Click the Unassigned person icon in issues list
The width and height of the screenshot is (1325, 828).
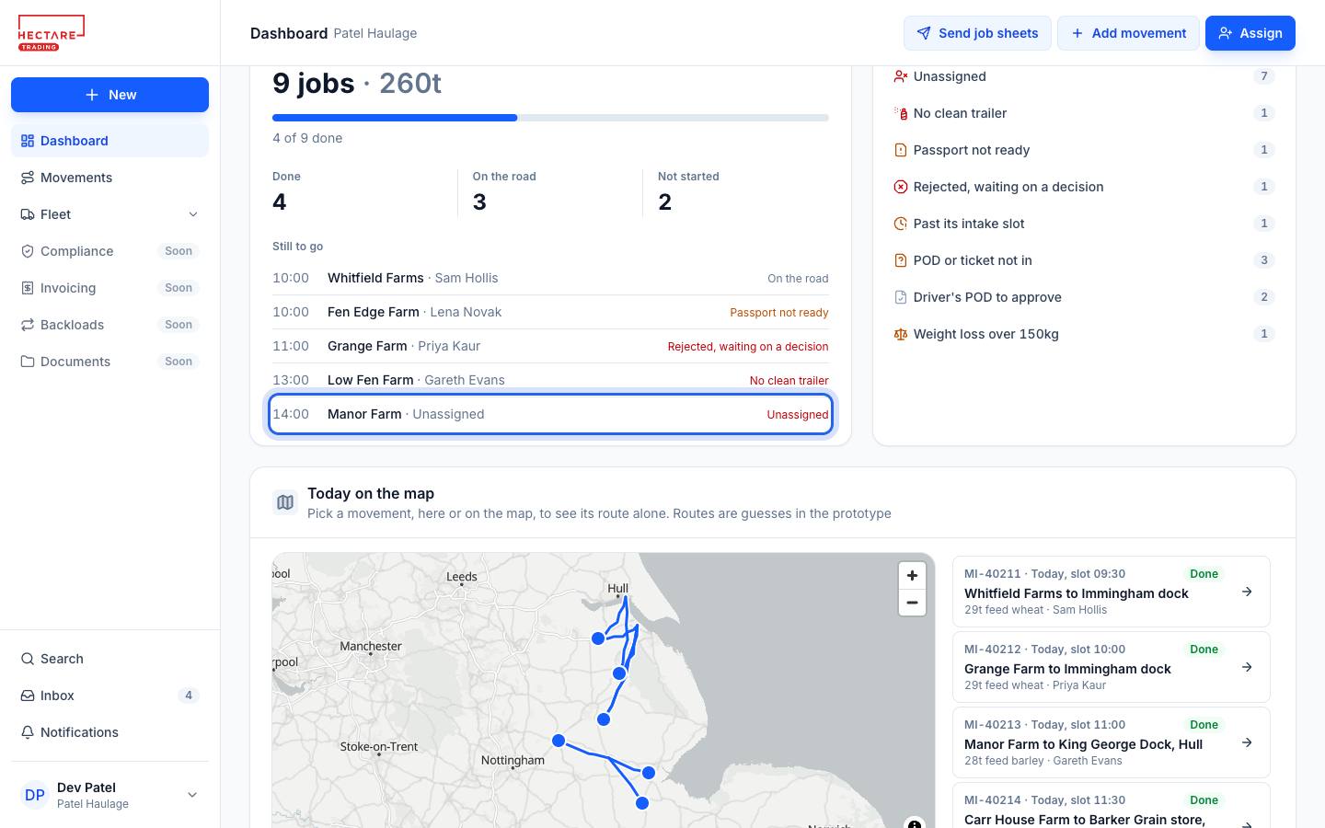(x=901, y=76)
